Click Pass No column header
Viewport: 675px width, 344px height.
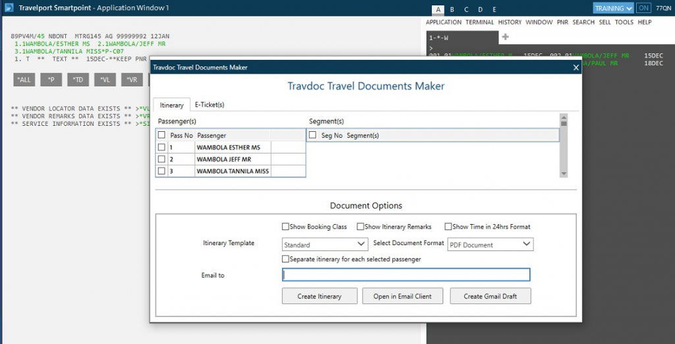[x=181, y=135]
